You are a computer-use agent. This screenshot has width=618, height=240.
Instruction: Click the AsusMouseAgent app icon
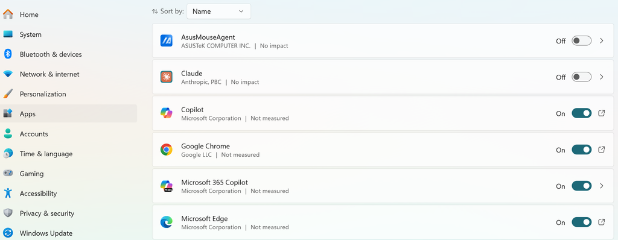[167, 40]
